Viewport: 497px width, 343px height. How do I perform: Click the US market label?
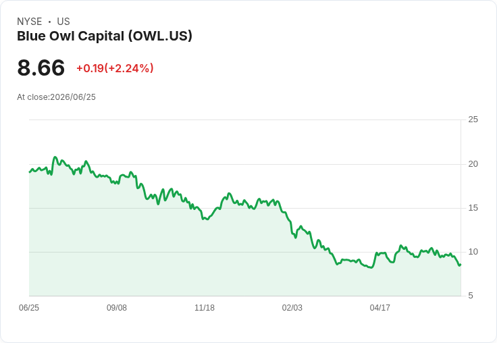[x=63, y=22]
